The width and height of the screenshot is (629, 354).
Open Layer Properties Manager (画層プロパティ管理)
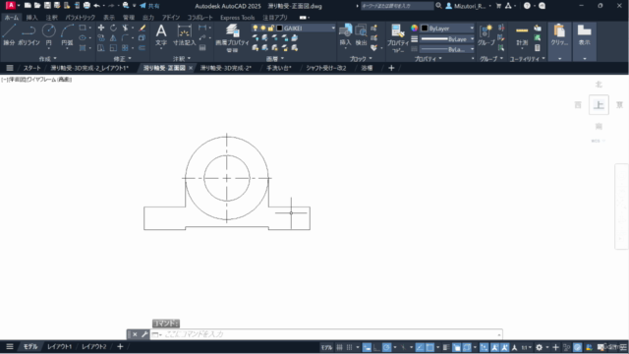click(232, 37)
